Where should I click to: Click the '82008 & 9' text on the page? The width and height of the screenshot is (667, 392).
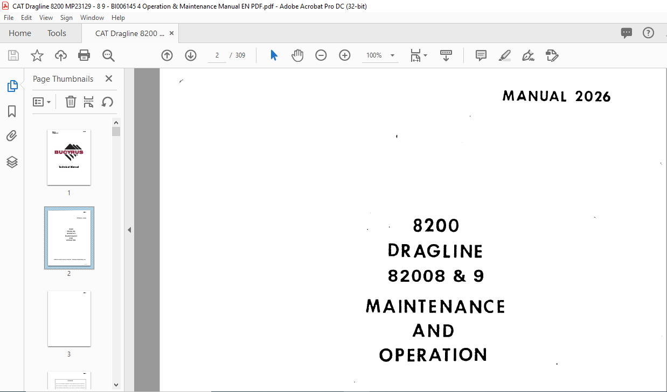436,276
